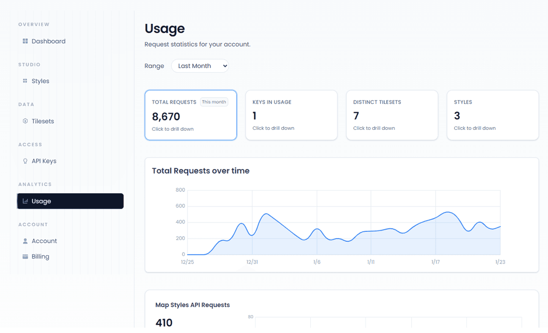The image size is (548, 333).
Task: Select the Usage chart icon
Action: pyautogui.click(x=25, y=201)
